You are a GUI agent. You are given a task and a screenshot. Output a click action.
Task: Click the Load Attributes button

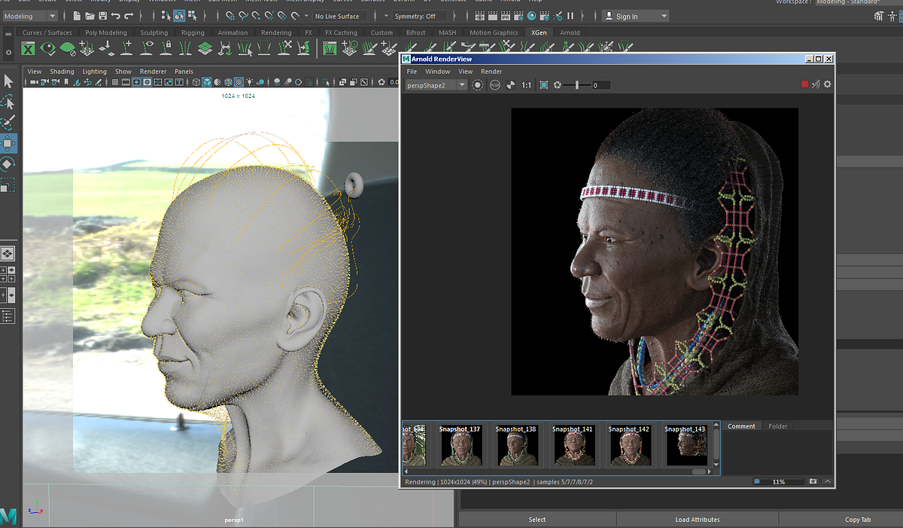[698, 519]
